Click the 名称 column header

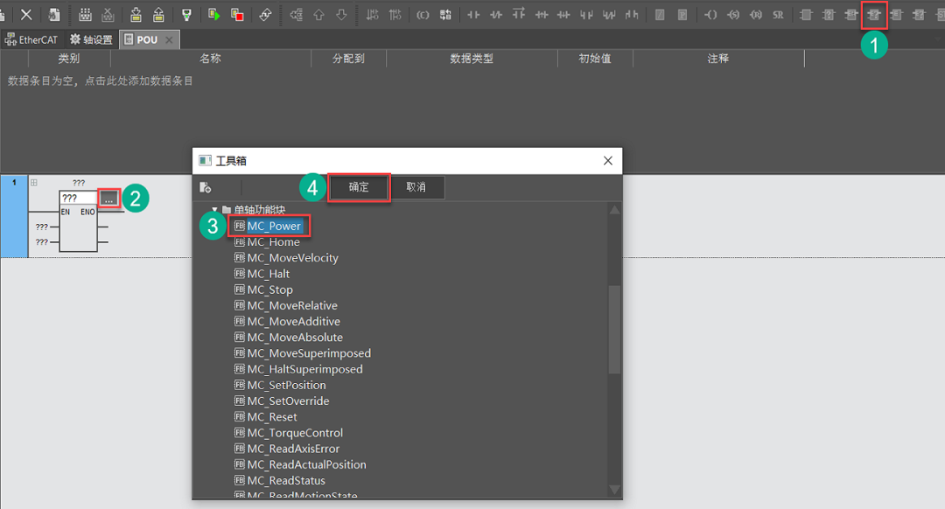point(210,59)
